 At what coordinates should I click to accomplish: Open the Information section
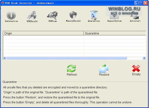11,16
